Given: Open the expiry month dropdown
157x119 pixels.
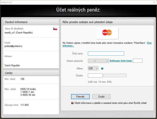Looking at the screenshot, I should [92, 61].
